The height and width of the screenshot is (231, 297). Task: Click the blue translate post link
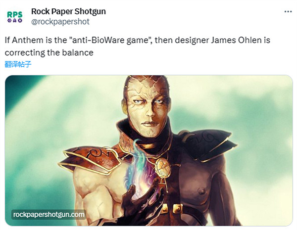tap(18, 64)
